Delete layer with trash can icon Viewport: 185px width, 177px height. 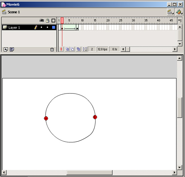(x=52, y=49)
